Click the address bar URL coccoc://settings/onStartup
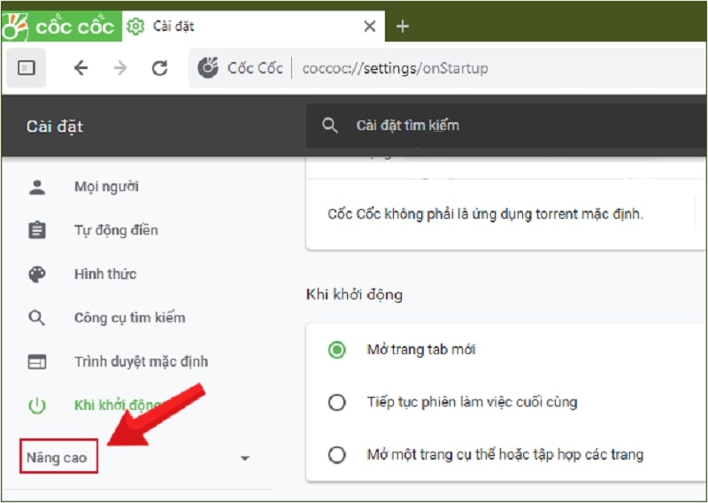The height and width of the screenshot is (503, 708). [395, 69]
